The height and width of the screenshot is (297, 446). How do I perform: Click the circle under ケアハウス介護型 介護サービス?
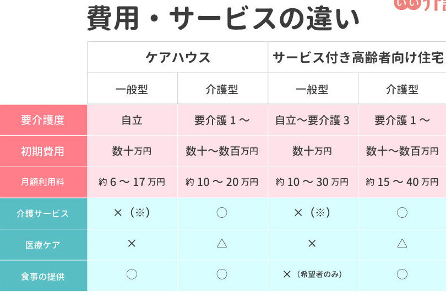[x=222, y=213]
